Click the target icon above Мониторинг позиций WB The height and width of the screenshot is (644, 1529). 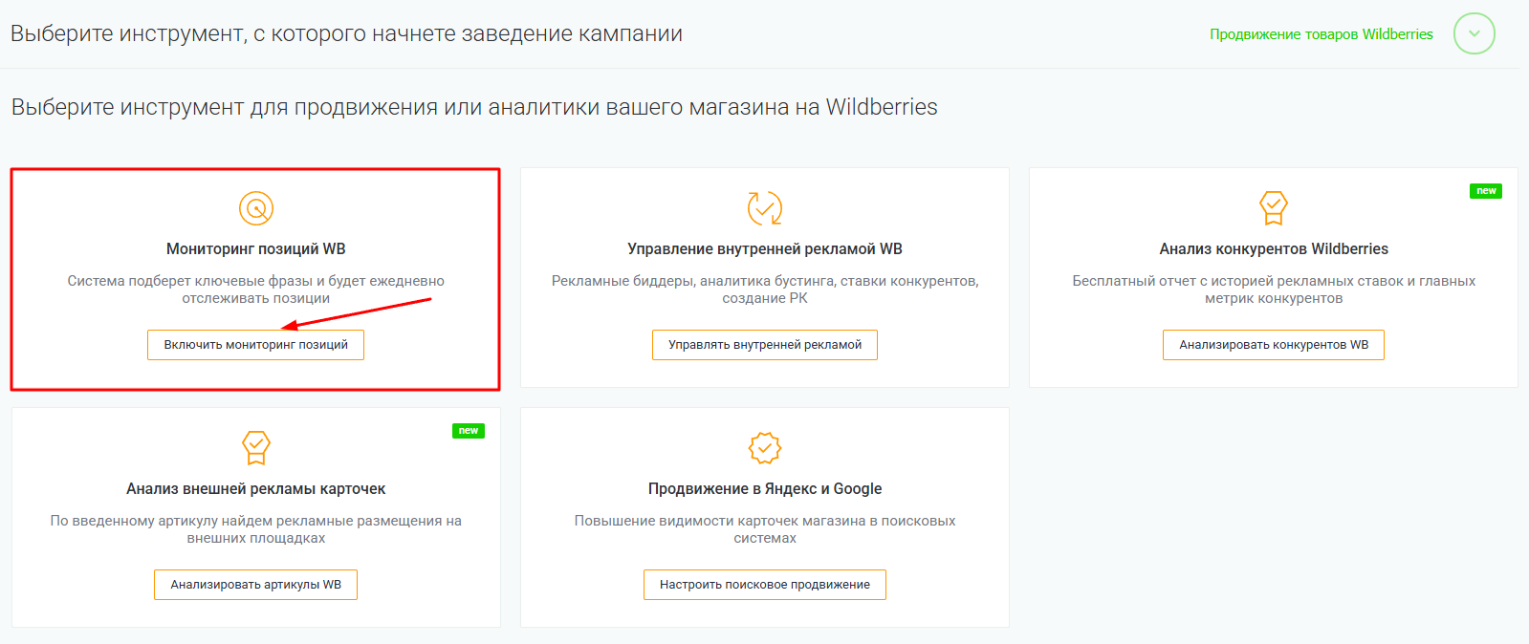coord(256,207)
